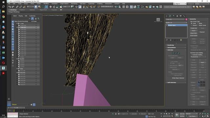Select Vertex sub-object level icon
210x118 pixels.
point(173,53)
